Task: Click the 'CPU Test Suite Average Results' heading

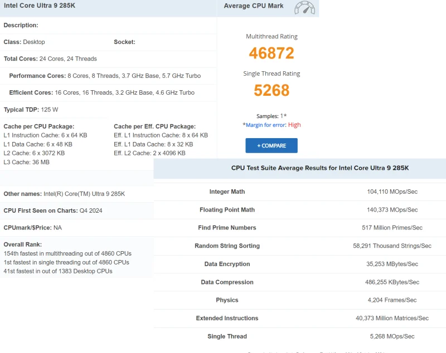Action: coord(320,168)
